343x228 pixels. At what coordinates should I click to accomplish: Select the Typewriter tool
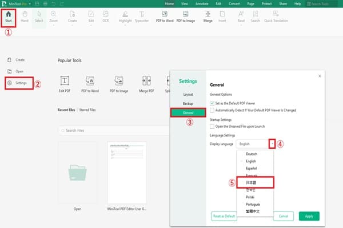click(142, 17)
